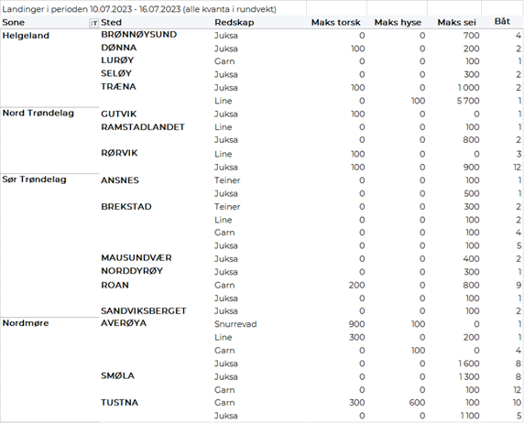The width and height of the screenshot is (524, 423).
Task: Select the BRØNNØYSUND location cell
Action: 139,35
